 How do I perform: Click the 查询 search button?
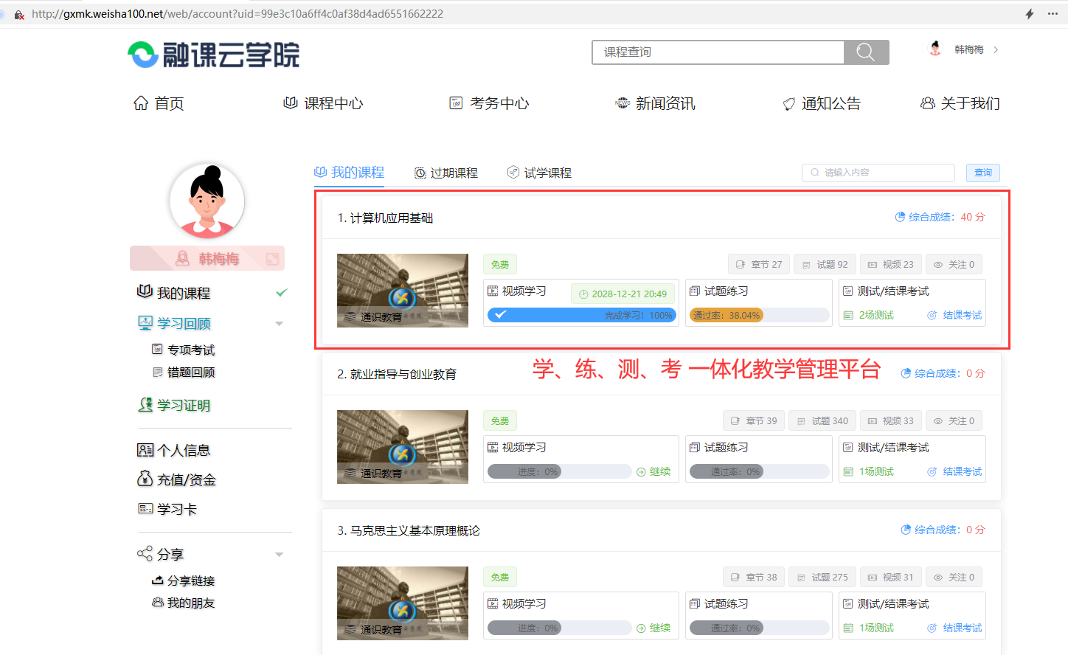[982, 173]
